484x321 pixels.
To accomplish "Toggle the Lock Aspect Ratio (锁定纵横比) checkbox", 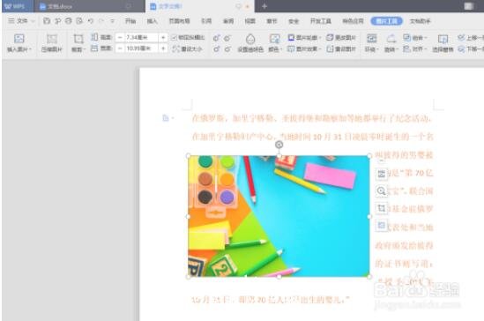I will 175,37.
